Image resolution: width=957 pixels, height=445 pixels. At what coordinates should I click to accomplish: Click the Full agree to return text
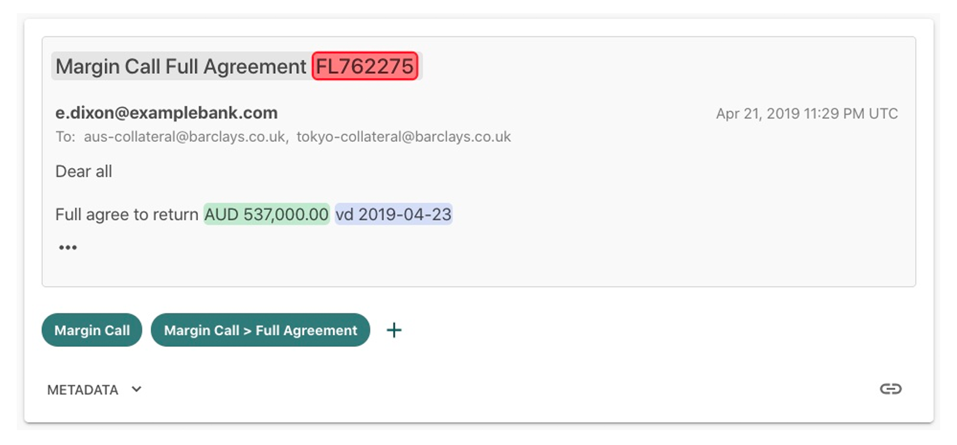click(127, 214)
